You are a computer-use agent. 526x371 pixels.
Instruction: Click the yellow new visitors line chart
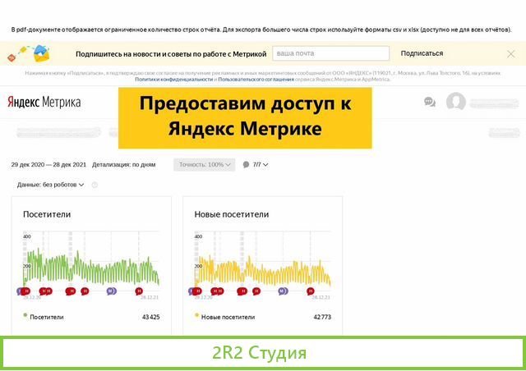pos(263,270)
